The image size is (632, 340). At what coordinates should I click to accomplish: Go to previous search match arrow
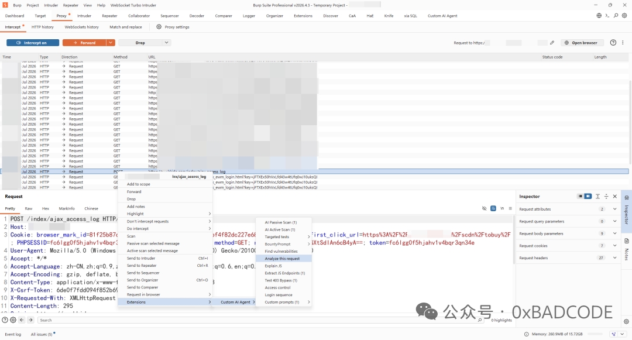[x=22, y=320]
